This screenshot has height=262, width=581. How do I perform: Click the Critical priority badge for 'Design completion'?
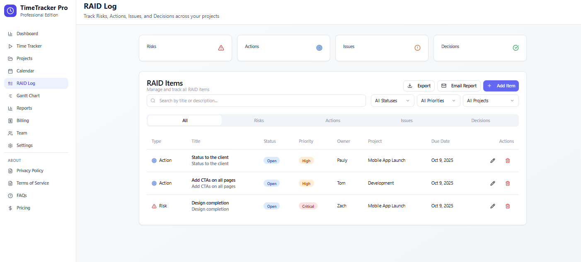click(x=308, y=206)
